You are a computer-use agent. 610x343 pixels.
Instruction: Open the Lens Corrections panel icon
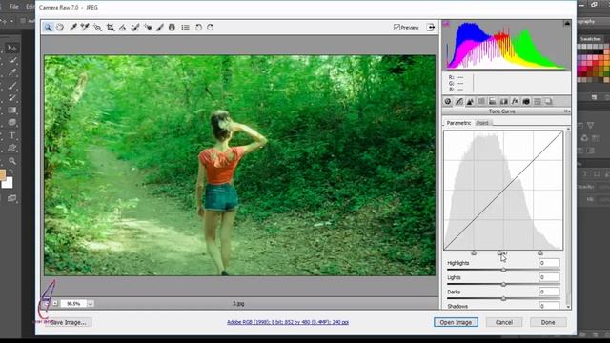[x=504, y=102]
